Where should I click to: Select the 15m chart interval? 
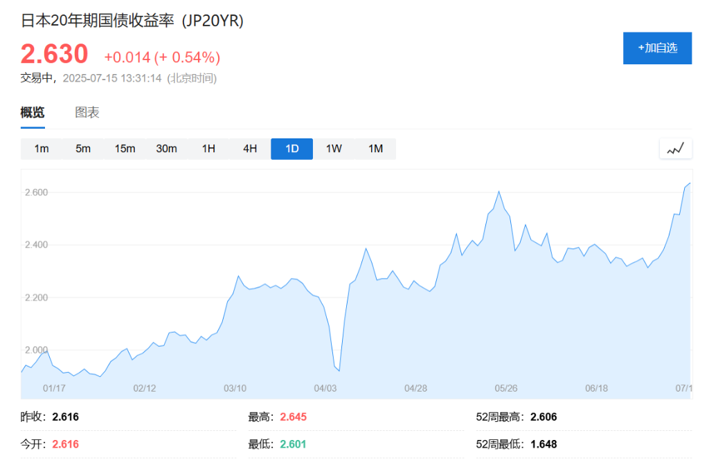coord(125,148)
